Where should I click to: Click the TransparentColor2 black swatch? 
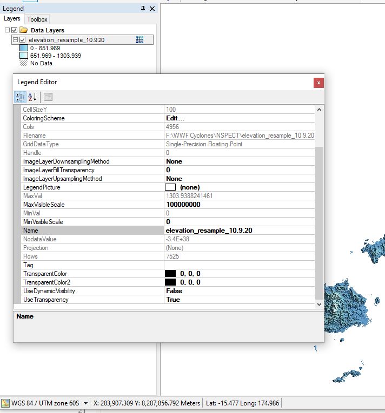click(170, 282)
